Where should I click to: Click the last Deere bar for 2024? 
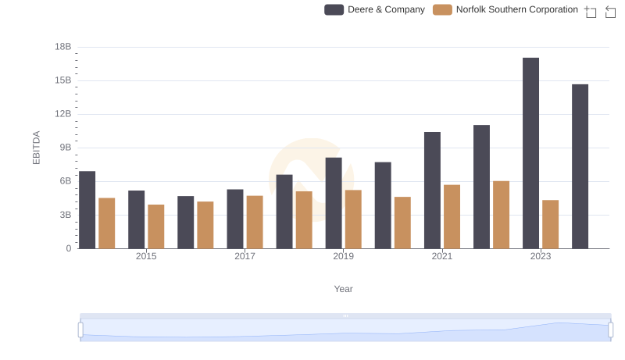coord(580,166)
